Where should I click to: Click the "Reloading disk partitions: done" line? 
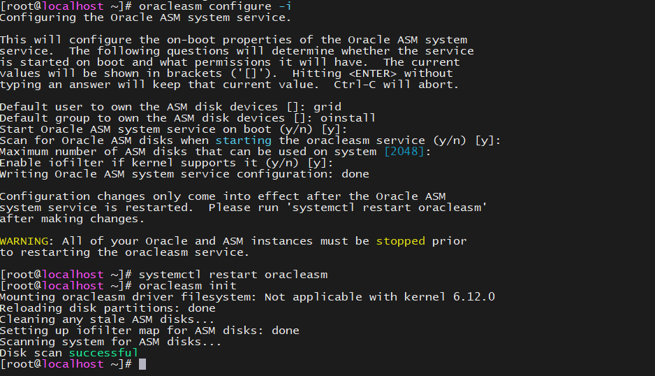[x=108, y=308]
